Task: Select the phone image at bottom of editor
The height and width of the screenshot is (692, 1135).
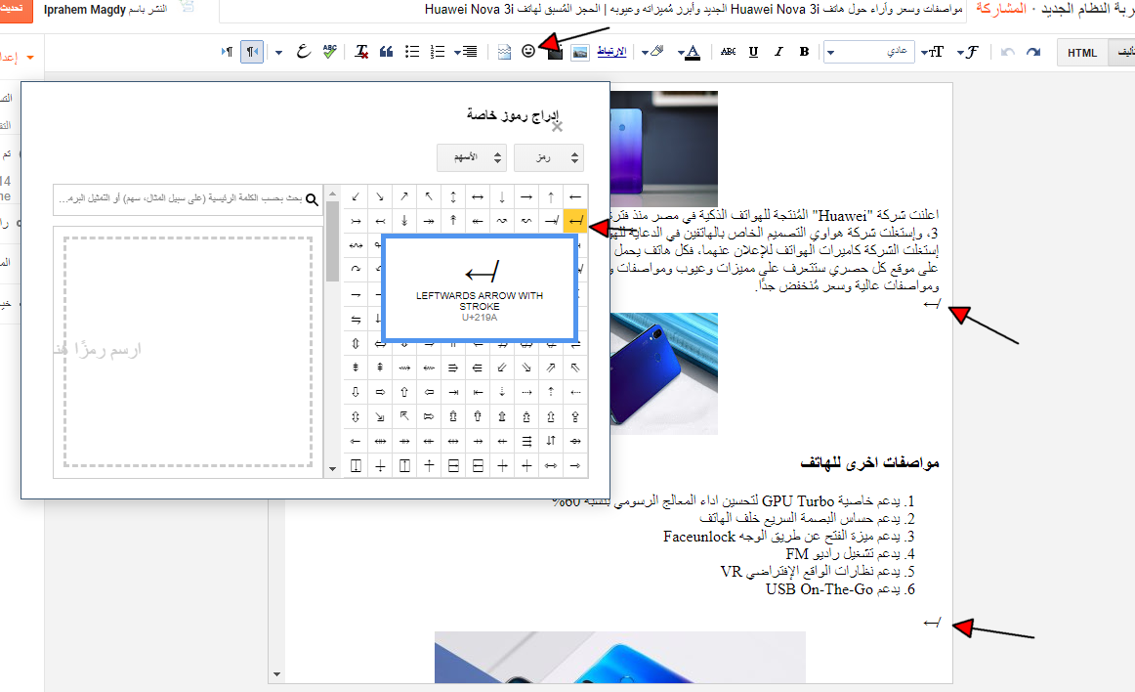Action: [619, 657]
